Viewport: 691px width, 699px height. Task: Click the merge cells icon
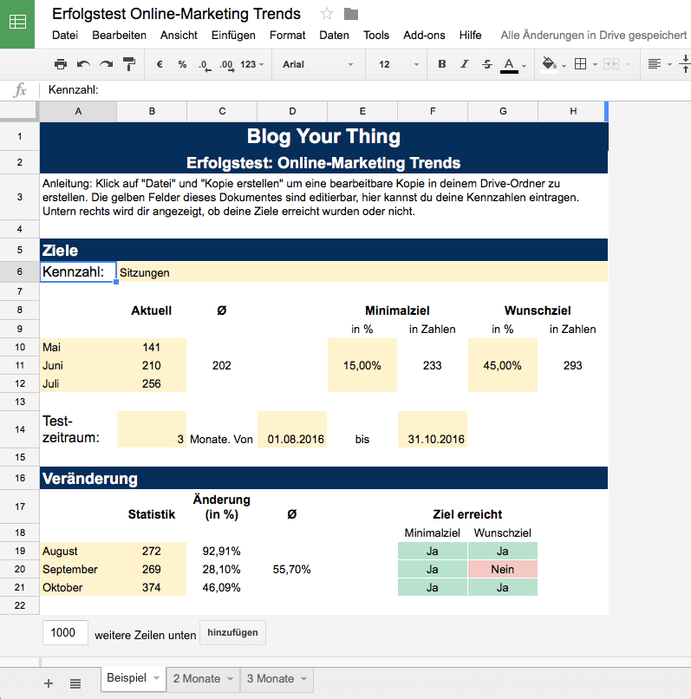pos(611,64)
